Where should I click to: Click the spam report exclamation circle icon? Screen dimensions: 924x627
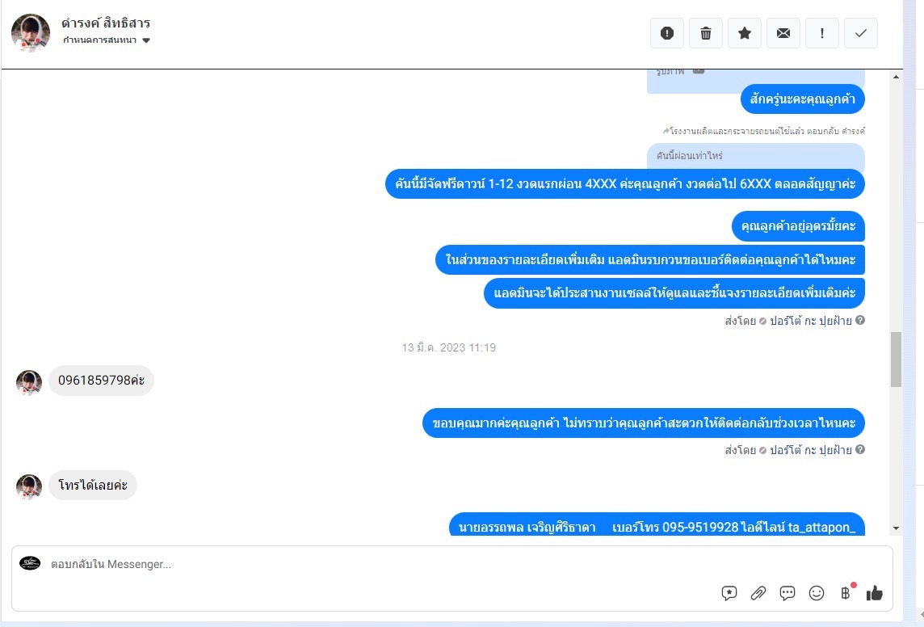click(666, 33)
